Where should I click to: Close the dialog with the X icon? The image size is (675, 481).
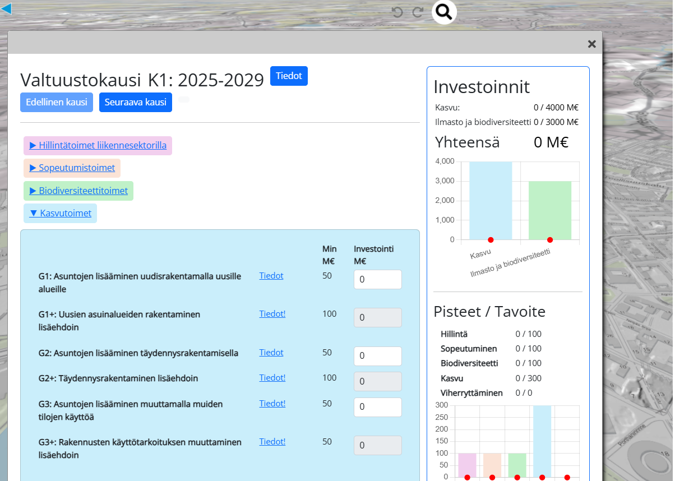coord(591,44)
